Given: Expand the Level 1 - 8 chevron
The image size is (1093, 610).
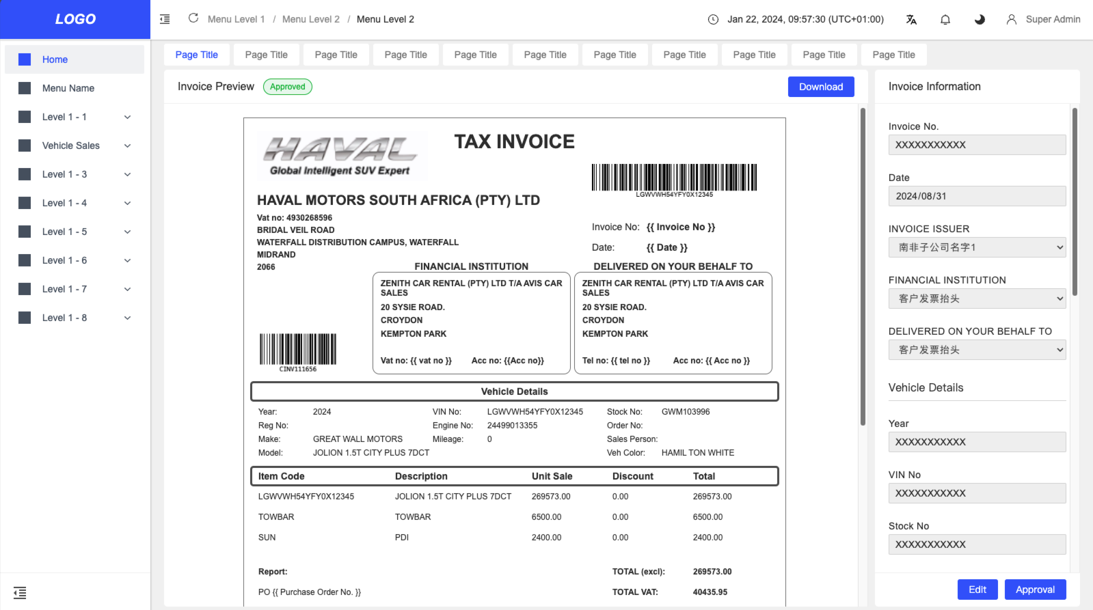Looking at the screenshot, I should pos(127,318).
